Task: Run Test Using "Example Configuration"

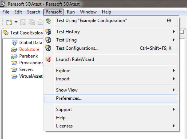Action: pos(111,20)
